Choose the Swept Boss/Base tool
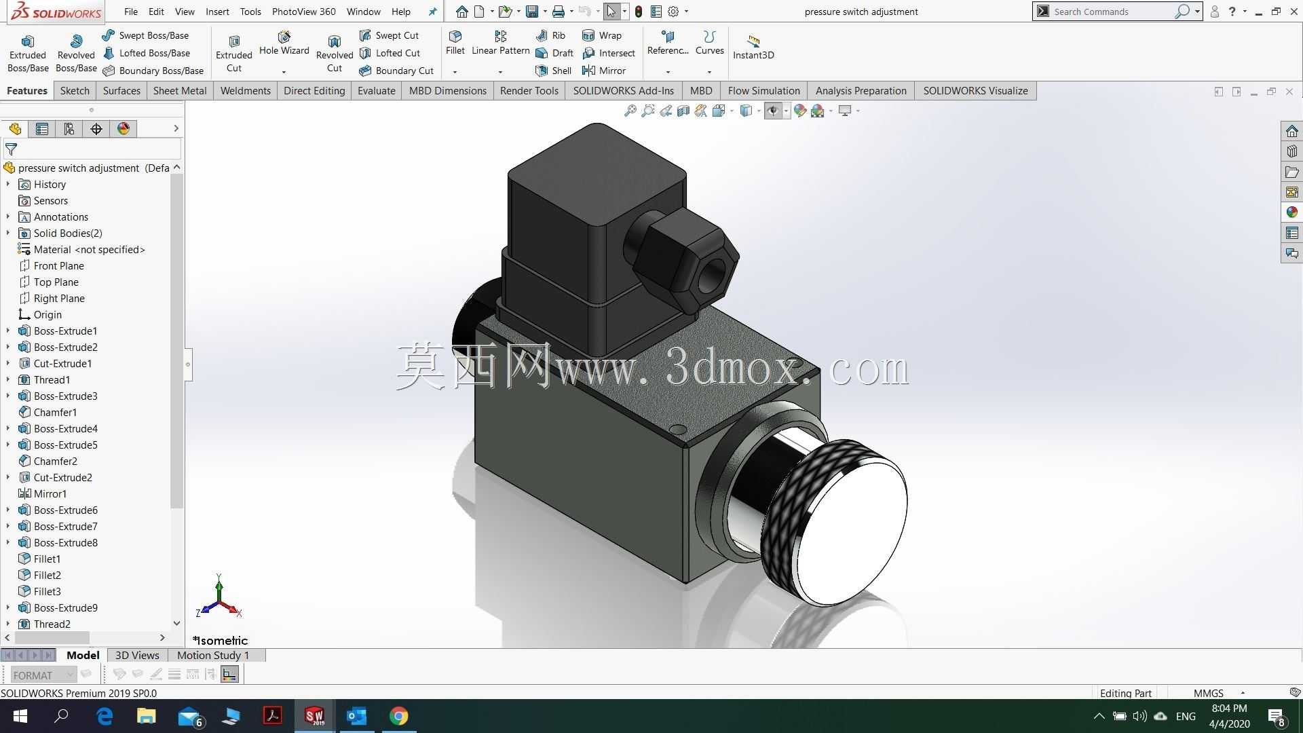Screen dimensions: 1303x733 146,35
